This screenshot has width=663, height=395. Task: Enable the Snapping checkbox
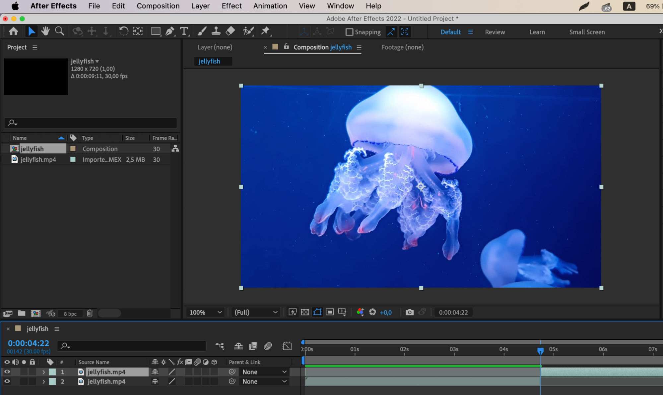(349, 32)
